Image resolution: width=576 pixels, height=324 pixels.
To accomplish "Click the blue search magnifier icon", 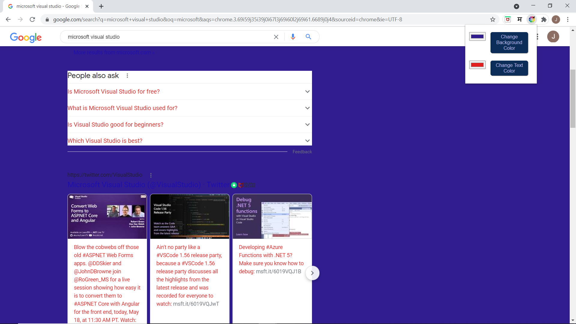I will pyautogui.click(x=308, y=37).
